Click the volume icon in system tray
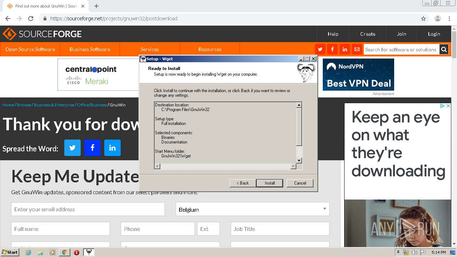 point(414,252)
